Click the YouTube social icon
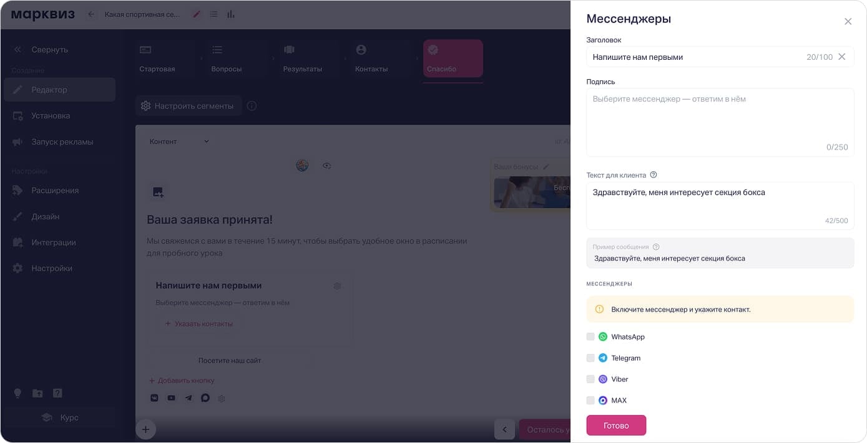 tap(171, 398)
